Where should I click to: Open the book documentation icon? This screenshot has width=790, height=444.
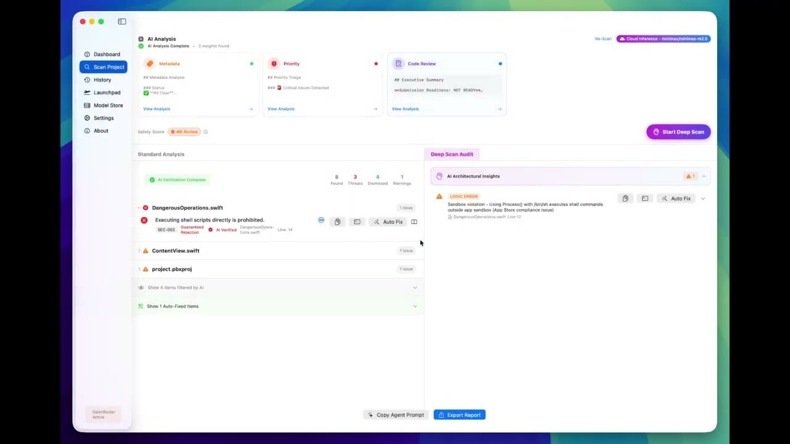(414, 222)
